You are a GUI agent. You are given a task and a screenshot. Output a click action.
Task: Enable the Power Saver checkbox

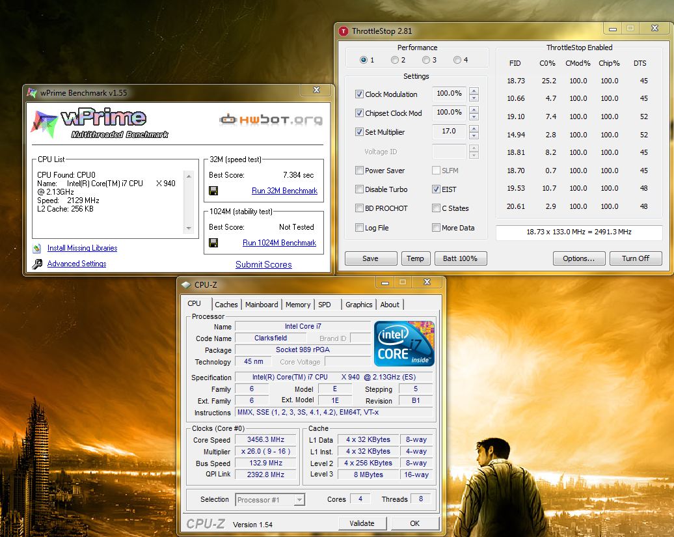[x=359, y=171]
